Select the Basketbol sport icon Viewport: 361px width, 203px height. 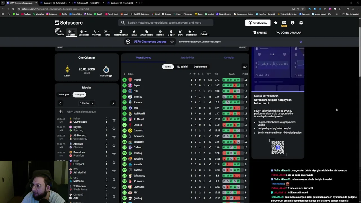pyautogui.click(x=83, y=33)
